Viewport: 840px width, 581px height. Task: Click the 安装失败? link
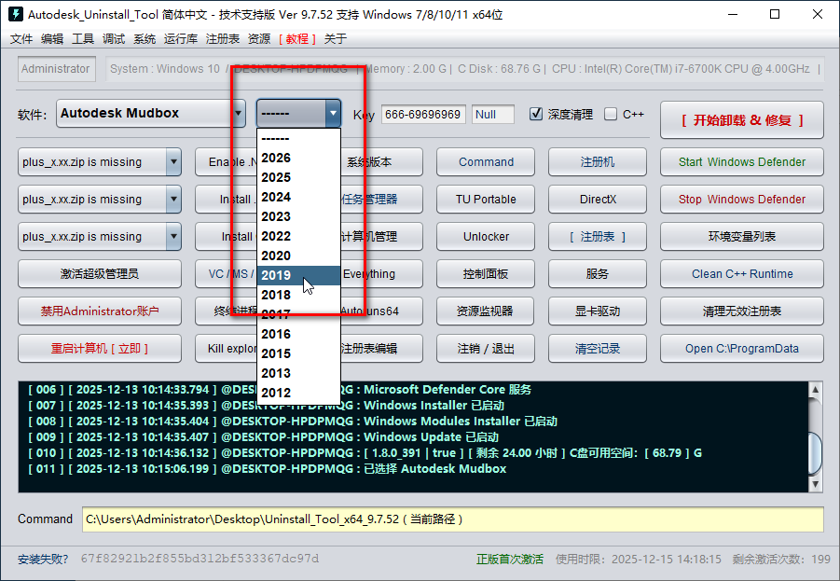click(x=43, y=559)
